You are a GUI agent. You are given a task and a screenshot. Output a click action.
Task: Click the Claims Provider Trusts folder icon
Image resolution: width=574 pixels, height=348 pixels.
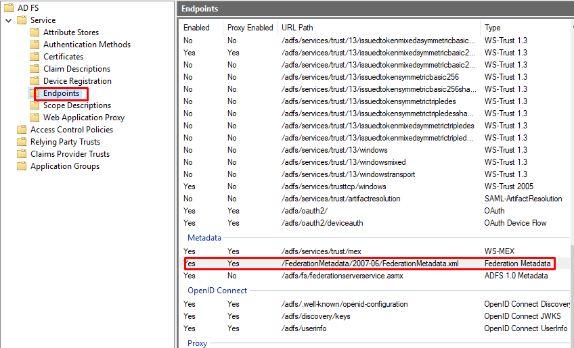click(x=22, y=154)
